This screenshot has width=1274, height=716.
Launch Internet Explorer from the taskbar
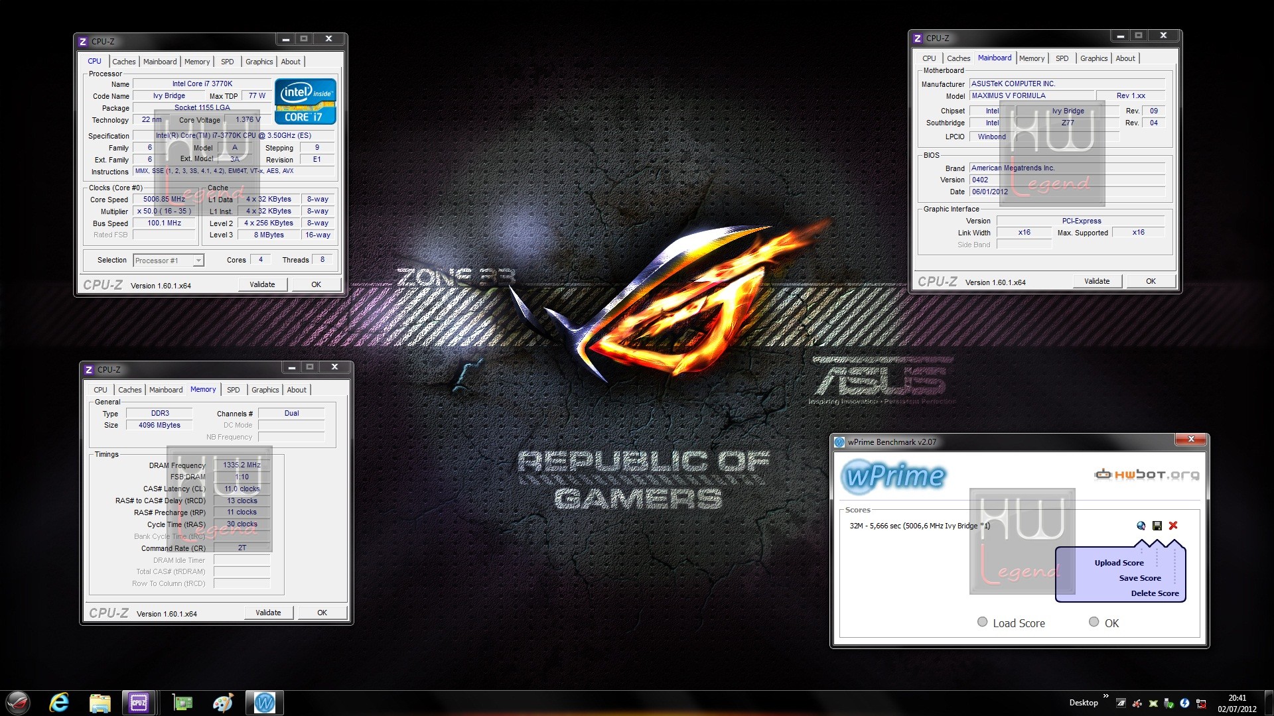[59, 703]
